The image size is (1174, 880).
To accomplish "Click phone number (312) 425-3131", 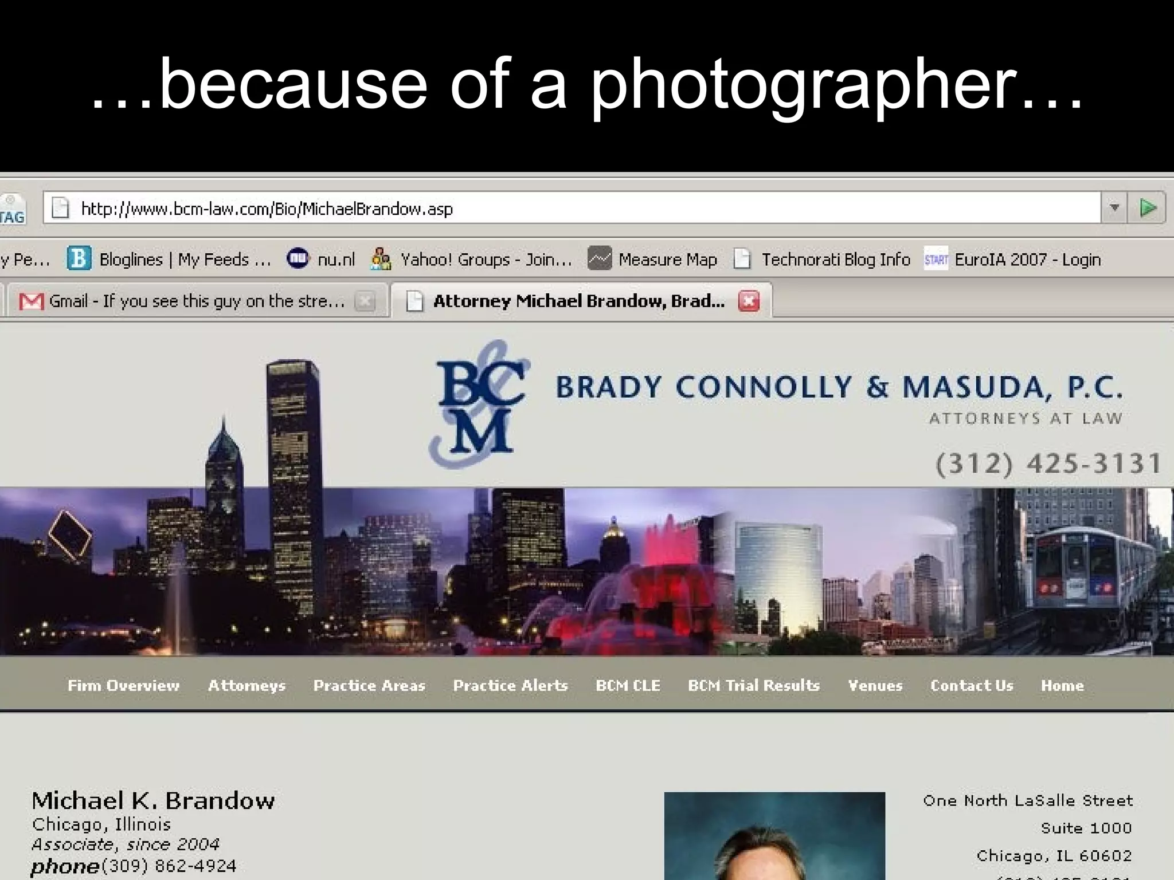I will tap(1048, 463).
